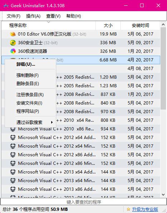Click icon of Visual C++ 2010 x86 row

pyautogui.click(x=13, y=129)
